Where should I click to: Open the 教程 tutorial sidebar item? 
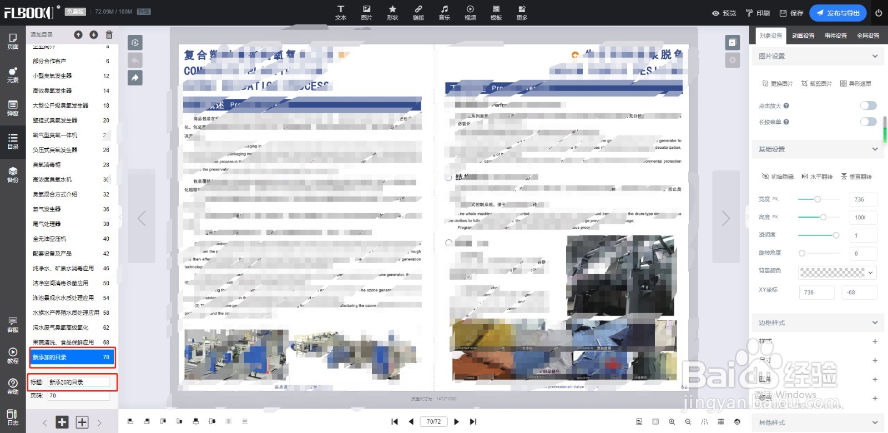click(13, 356)
